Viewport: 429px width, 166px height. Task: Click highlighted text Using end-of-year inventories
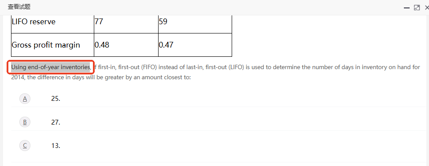coord(51,67)
